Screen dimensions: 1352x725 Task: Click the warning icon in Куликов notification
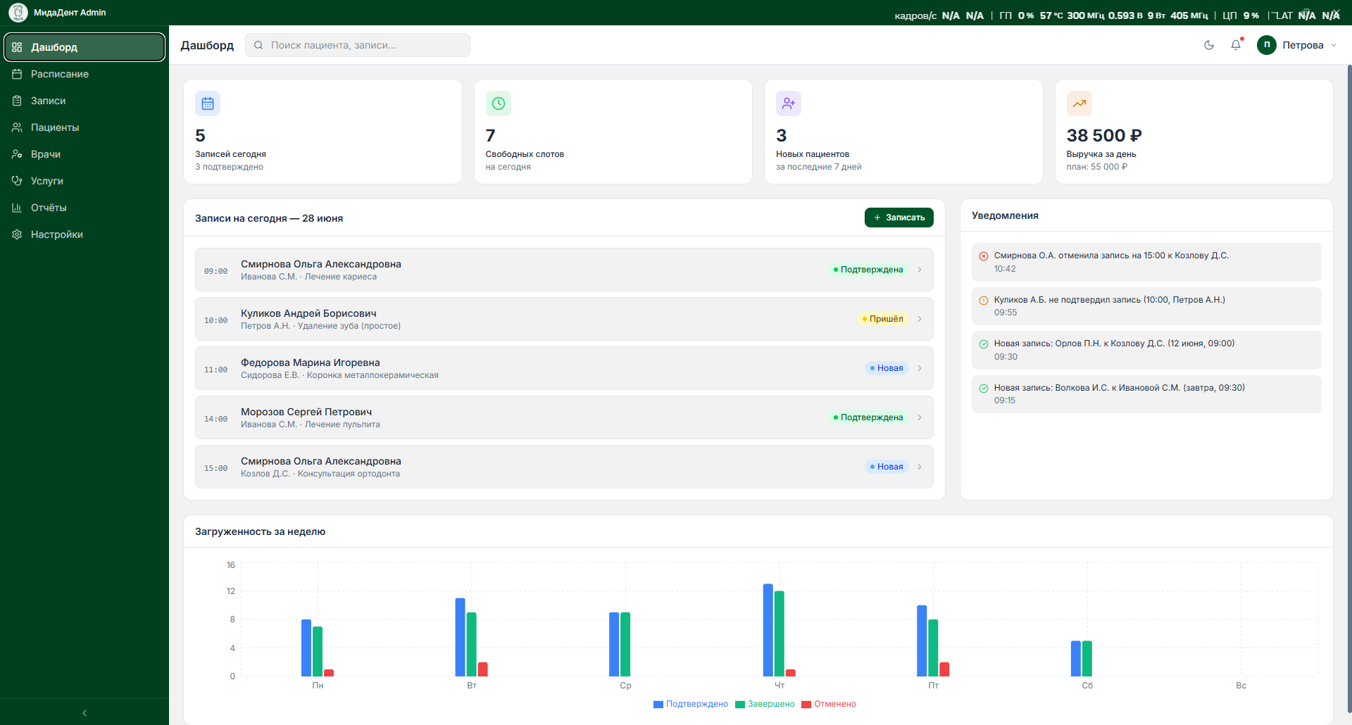pyautogui.click(x=984, y=301)
